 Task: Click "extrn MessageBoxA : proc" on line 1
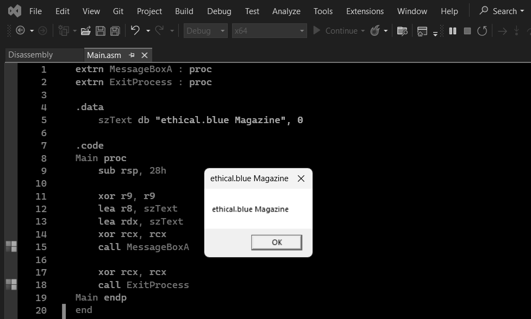pyautogui.click(x=143, y=69)
